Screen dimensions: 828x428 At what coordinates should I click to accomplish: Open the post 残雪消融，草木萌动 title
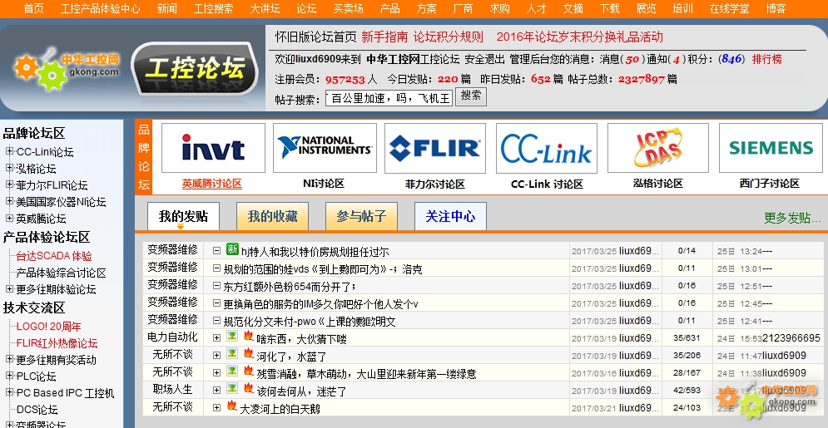(366, 374)
